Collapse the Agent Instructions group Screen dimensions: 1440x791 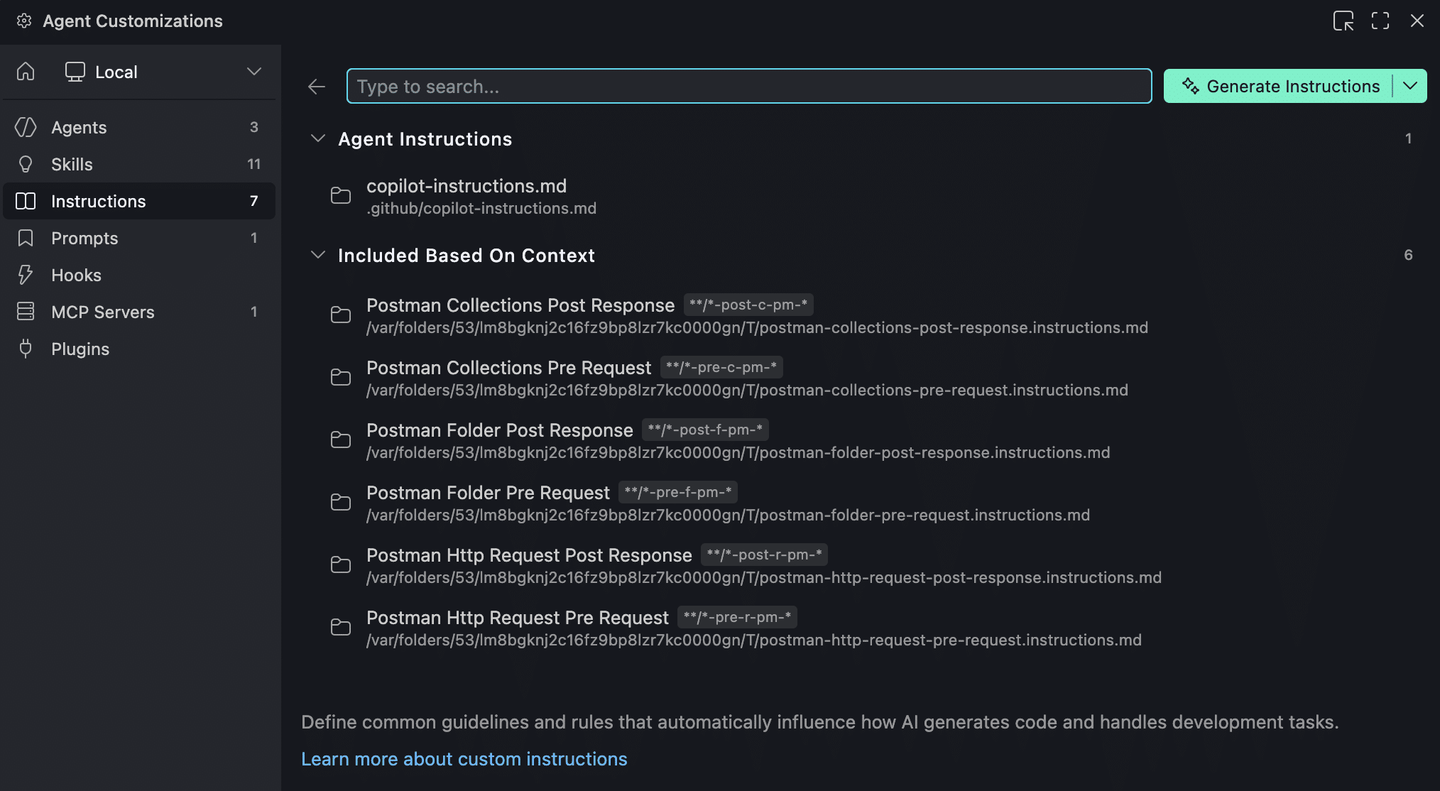click(318, 138)
